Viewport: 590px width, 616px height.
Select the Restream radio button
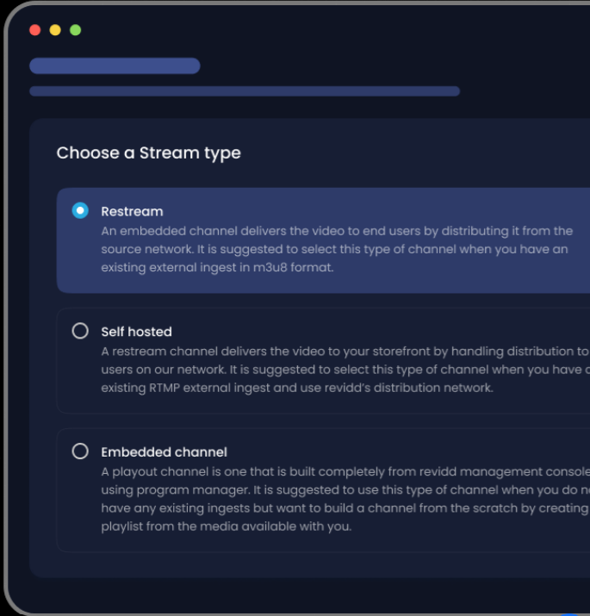point(80,210)
